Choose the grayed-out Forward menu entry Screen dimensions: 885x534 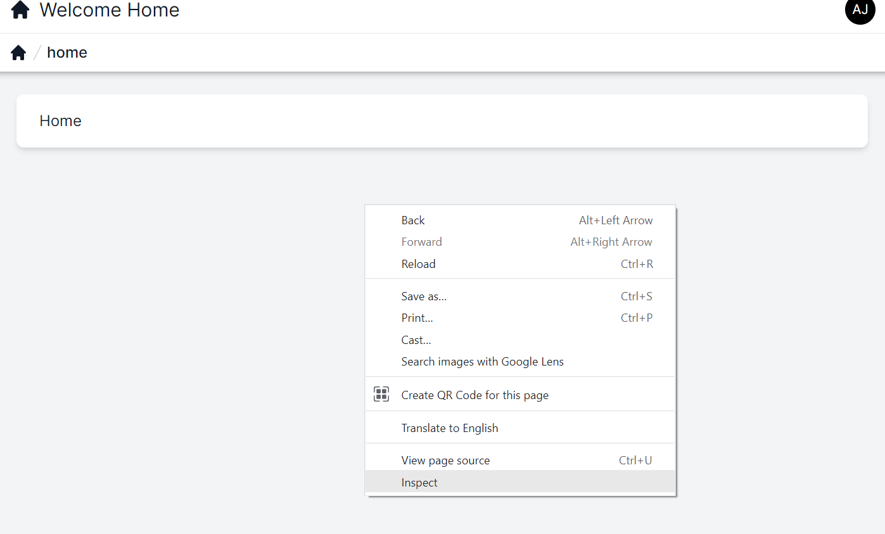tap(421, 242)
